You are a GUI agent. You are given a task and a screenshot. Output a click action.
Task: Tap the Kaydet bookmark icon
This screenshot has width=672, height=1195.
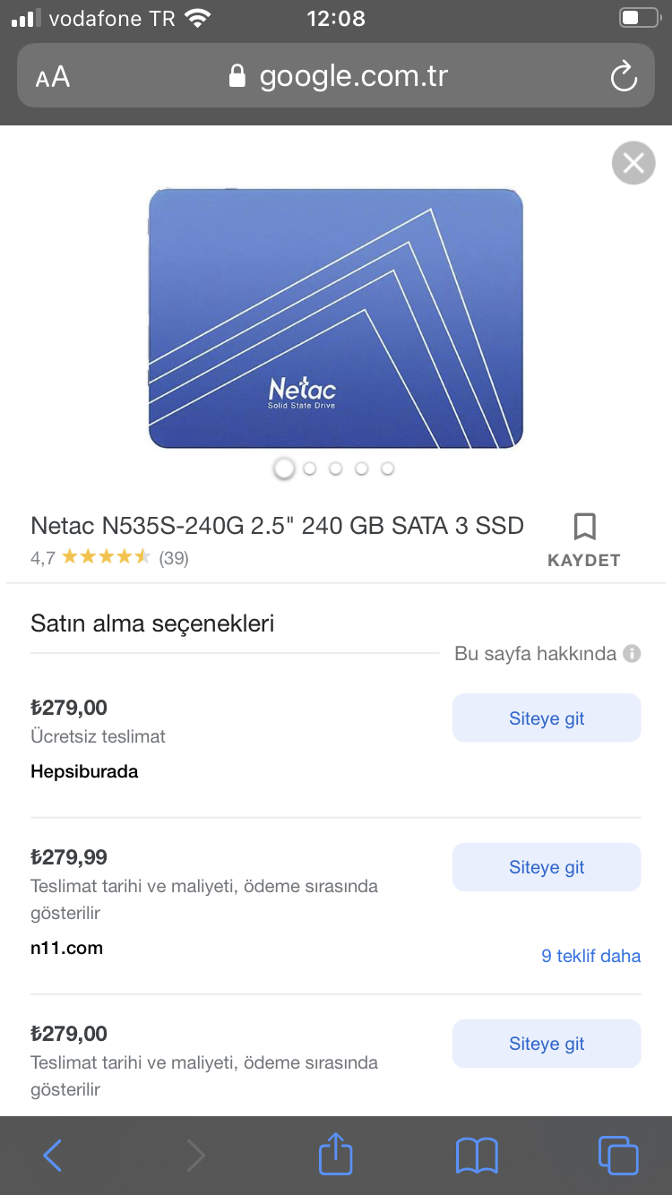[584, 527]
